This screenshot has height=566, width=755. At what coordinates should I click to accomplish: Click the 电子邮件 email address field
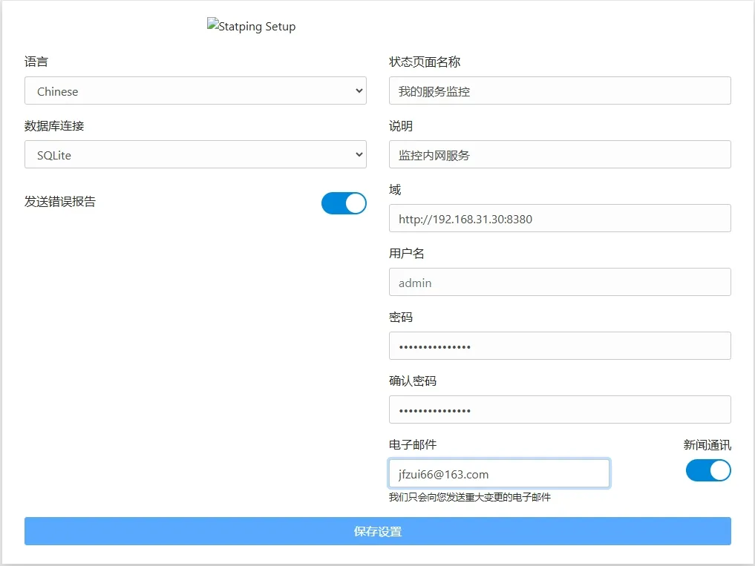coord(499,474)
